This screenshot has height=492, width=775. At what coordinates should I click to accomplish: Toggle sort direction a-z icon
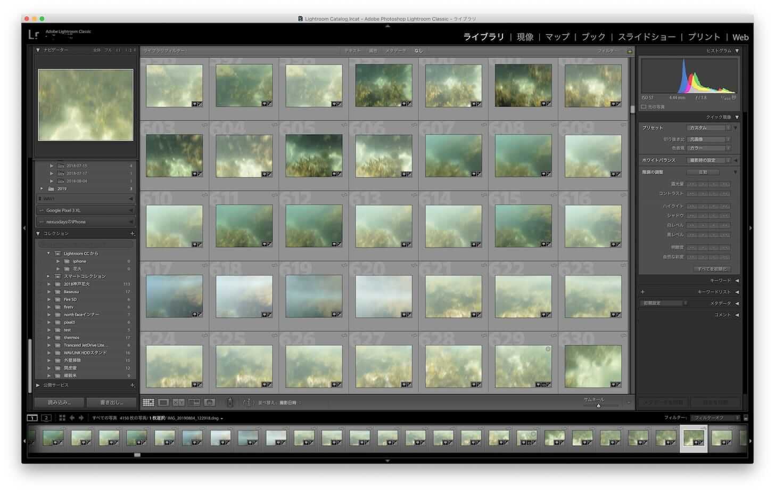point(248,403)
